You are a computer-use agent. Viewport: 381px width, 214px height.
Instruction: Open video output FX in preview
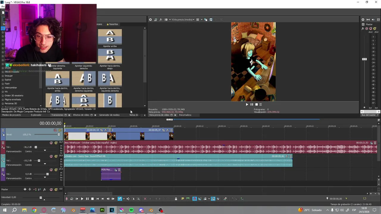[161, 20]
